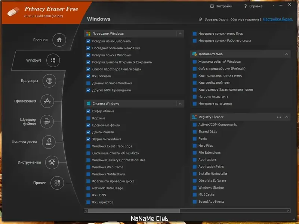Enable the Fonts checkbox under Registry Cleaner
The image size is (299, 224).
tap(194, 139)
